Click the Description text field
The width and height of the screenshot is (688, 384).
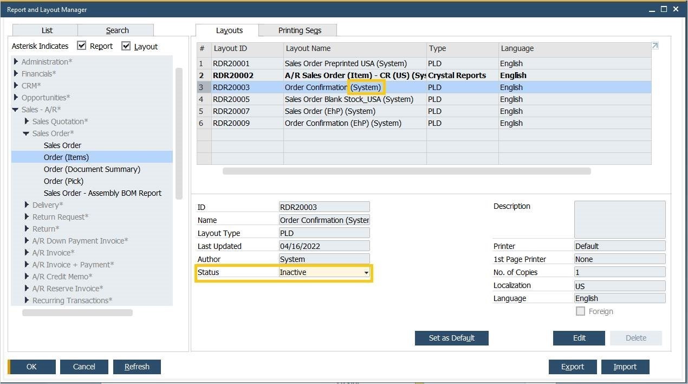619,219
